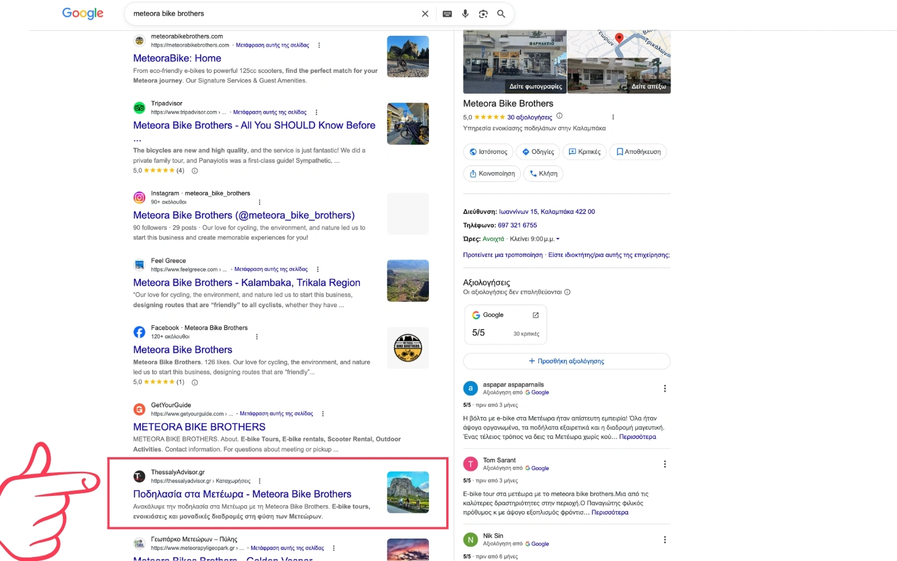The width and height of the screenshot is (897, 561).
Task: Click the Tripadvisor rating info icon
Action: tap(195, 171)
